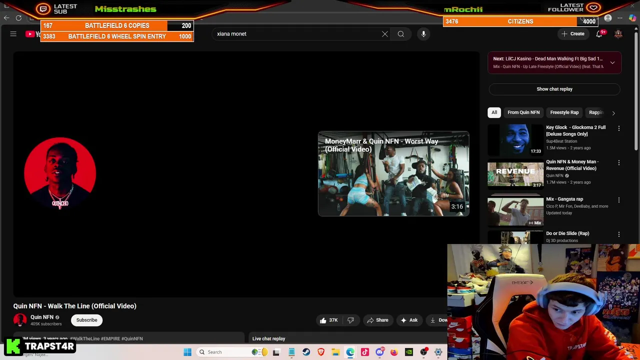
Task: Open options menu for Do or Die Slide
Action: [619, 234]
